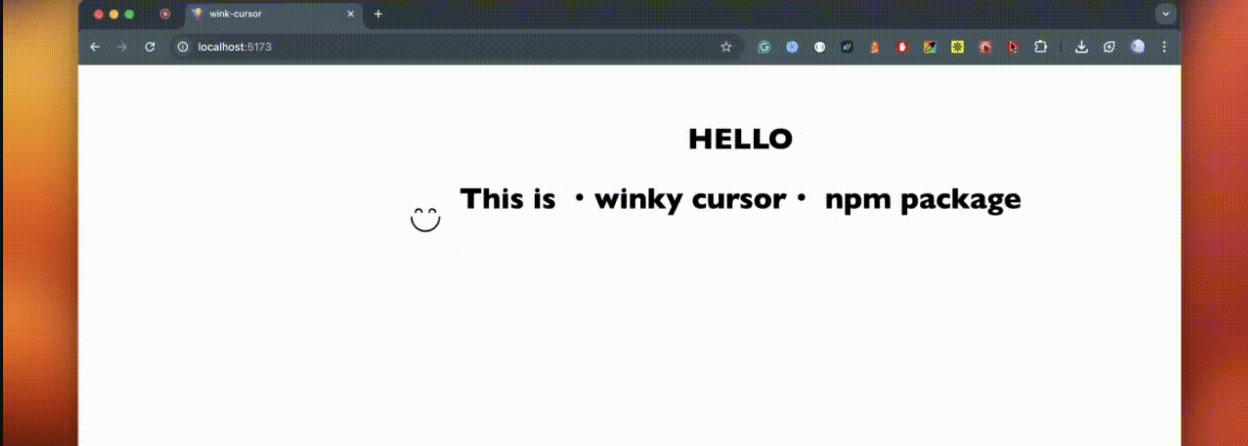Image resolution: width=1248 pixels, height=446 pixels.
Task: Open the yellow asterisk extension
Action: [x=957, y=47]
